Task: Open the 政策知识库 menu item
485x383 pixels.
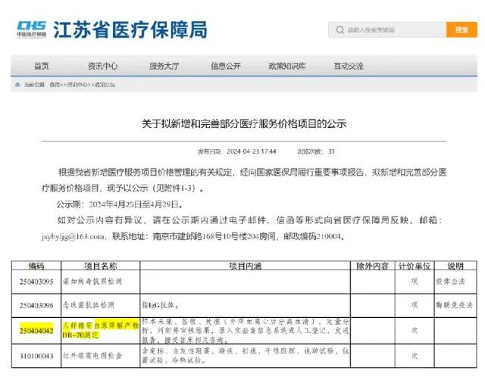Action: pyautogui.click(x=287, y=66)
